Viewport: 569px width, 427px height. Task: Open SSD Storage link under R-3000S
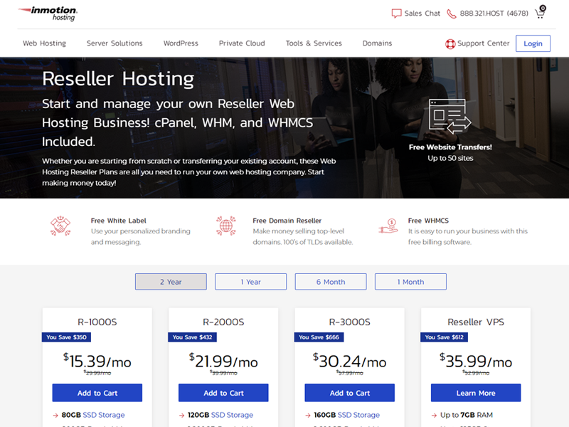point(358,415)
